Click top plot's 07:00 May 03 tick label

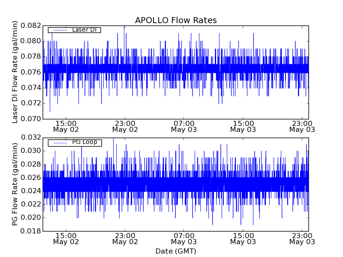pyautogui.click(x=184, y=126)
